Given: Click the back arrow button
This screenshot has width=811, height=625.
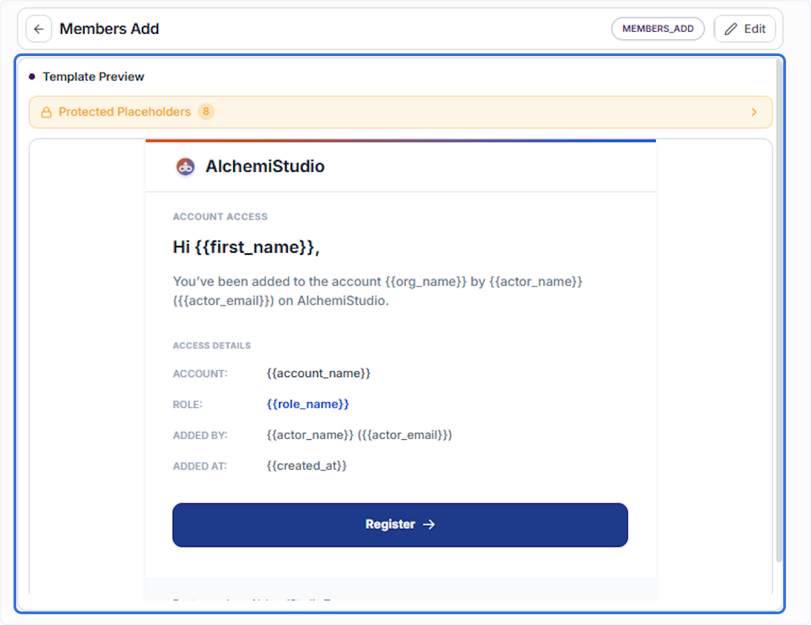Looking at the screenshot, I should pos(39,29).
